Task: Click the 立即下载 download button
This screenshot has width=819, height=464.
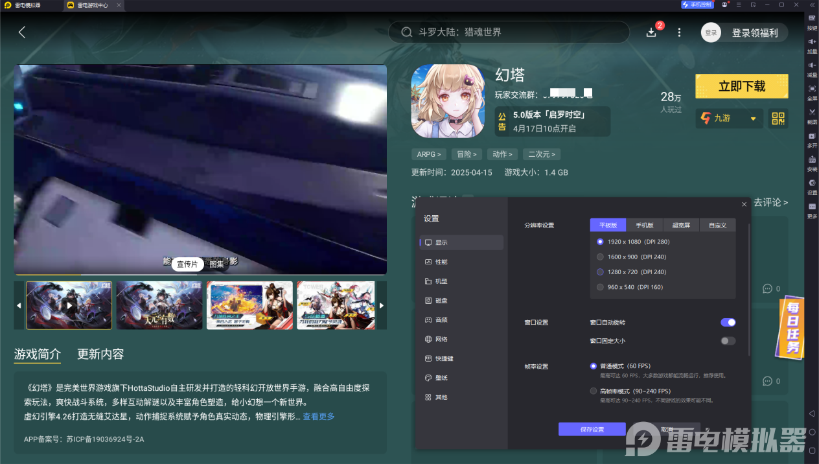Action: pos(741,86)
